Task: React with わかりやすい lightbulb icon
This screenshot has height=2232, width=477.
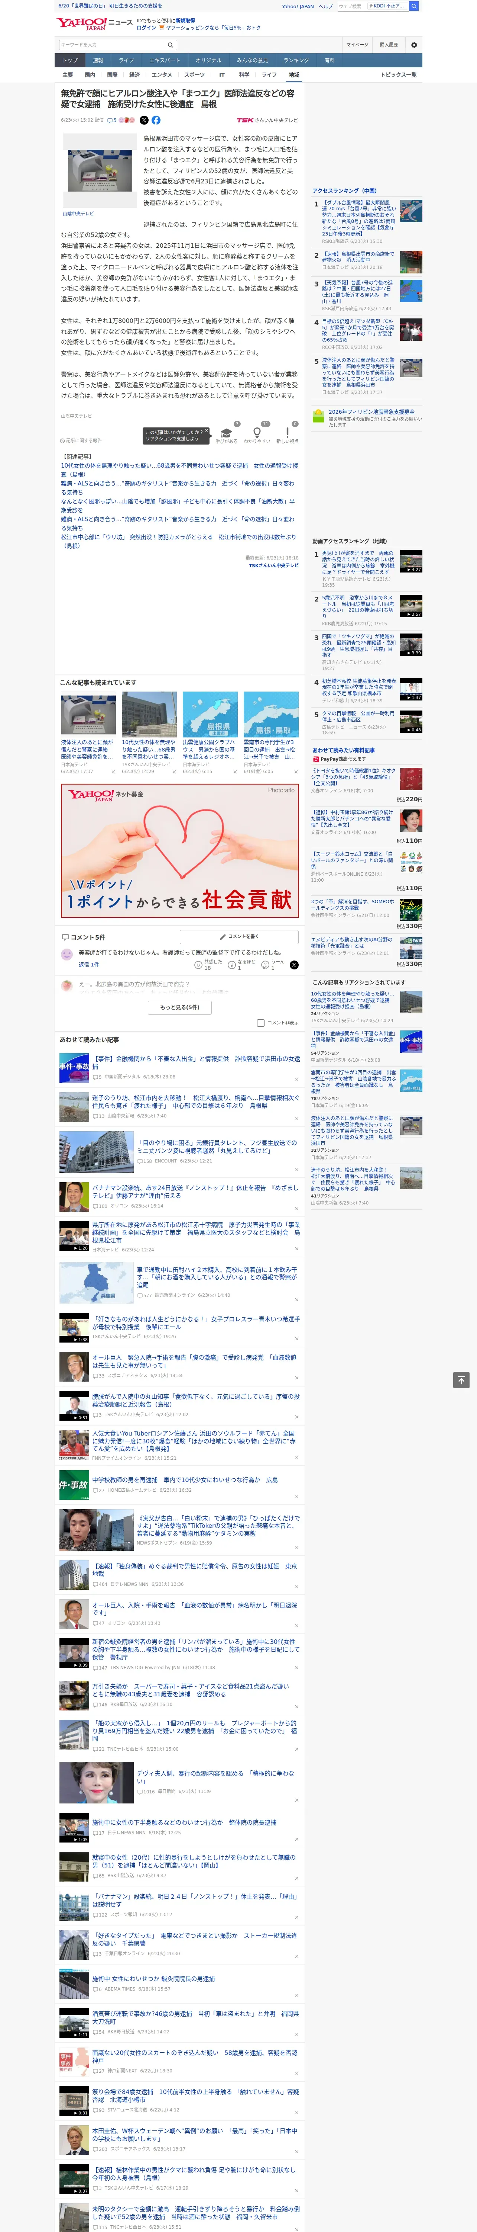Action: click(257, 432)
